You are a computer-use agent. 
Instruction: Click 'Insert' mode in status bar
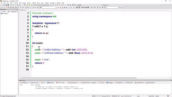138,96
